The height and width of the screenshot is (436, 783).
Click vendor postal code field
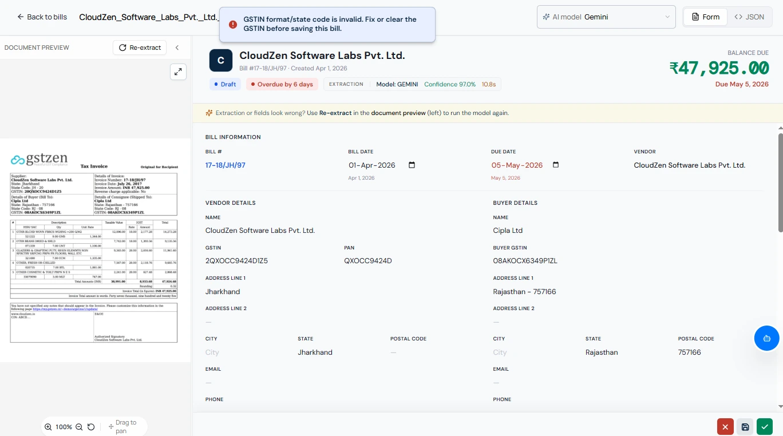pyautogui.click(x=393, y=352)
